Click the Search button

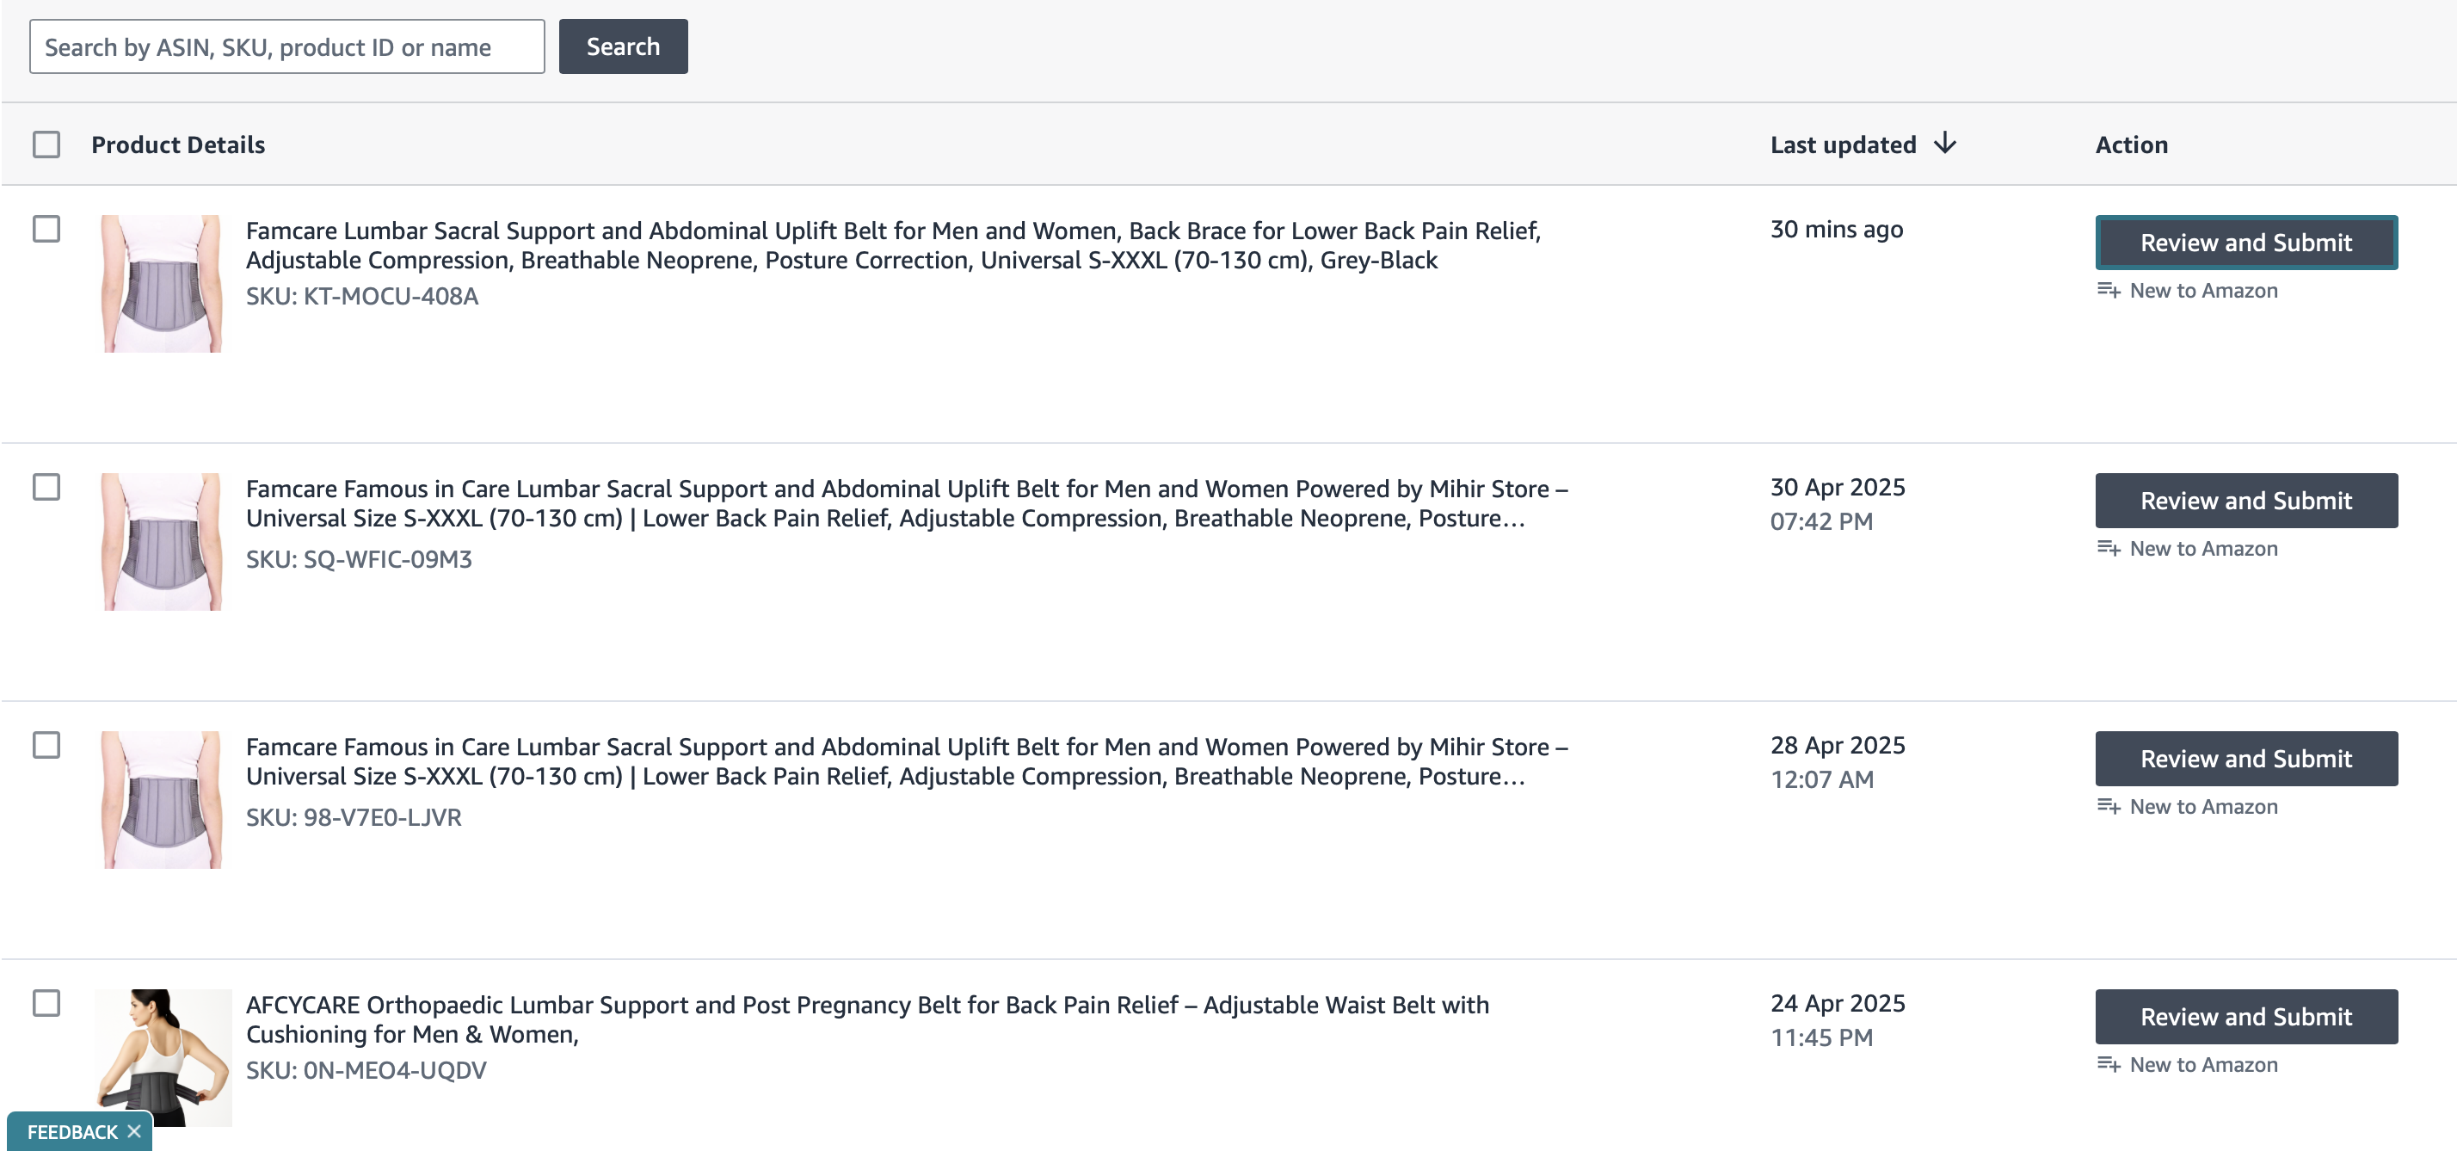623,46
